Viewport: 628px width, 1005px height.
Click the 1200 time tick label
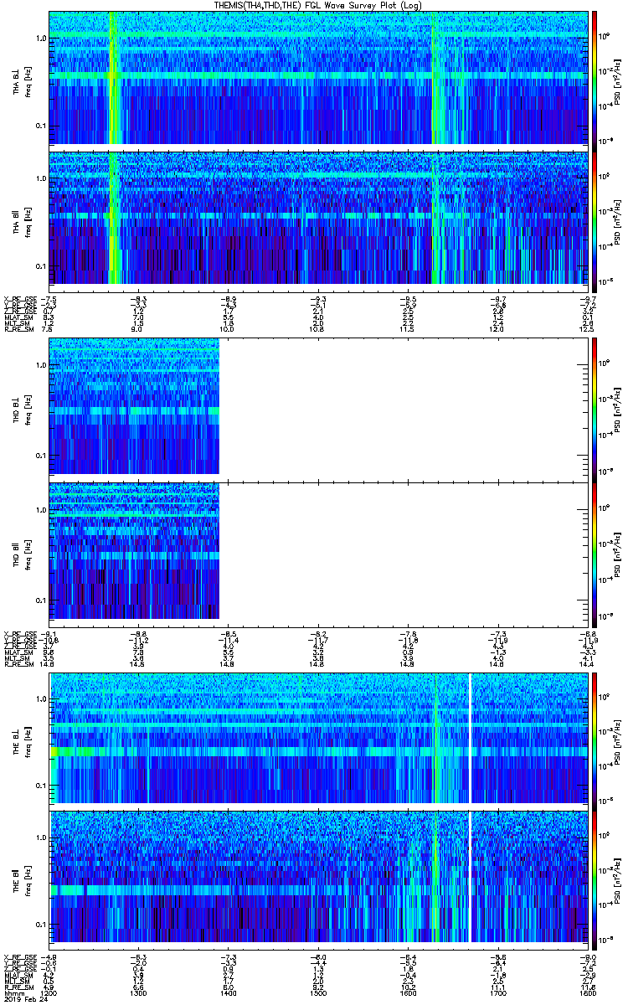(x=49, y=992)
